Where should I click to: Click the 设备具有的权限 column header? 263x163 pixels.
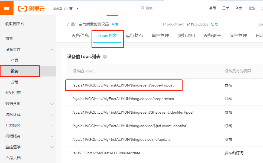click(x=238, y=71)
